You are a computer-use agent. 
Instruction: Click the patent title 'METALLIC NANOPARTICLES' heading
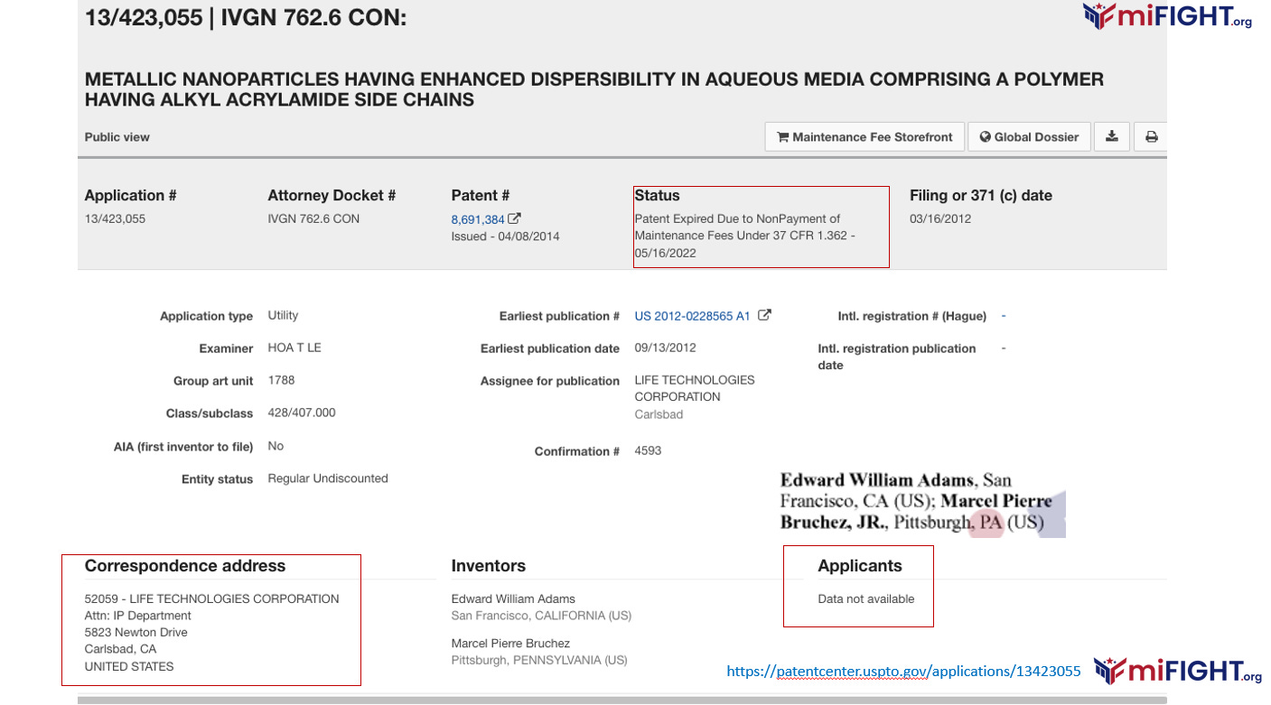(x=594, y=89)
